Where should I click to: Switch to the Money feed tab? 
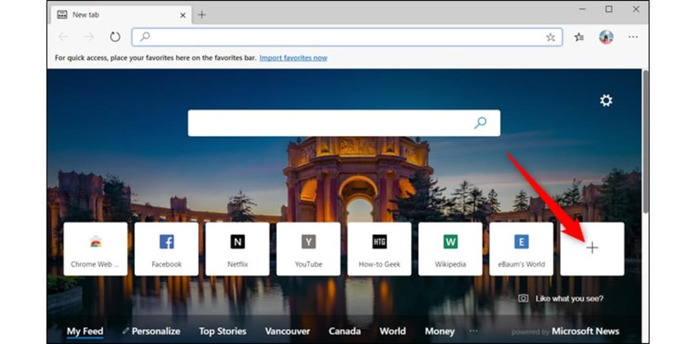pos(440,331)
